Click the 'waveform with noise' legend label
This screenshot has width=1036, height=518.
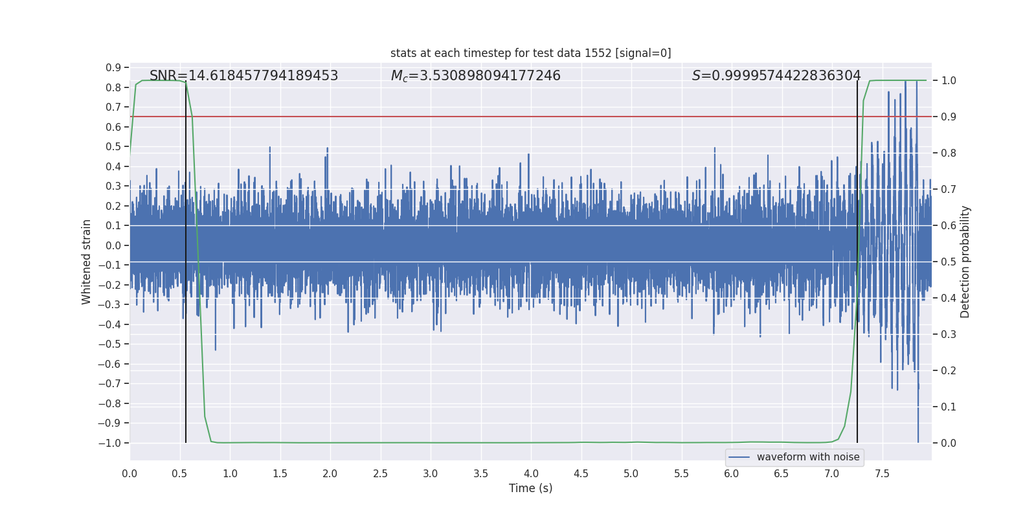(808, 457)
